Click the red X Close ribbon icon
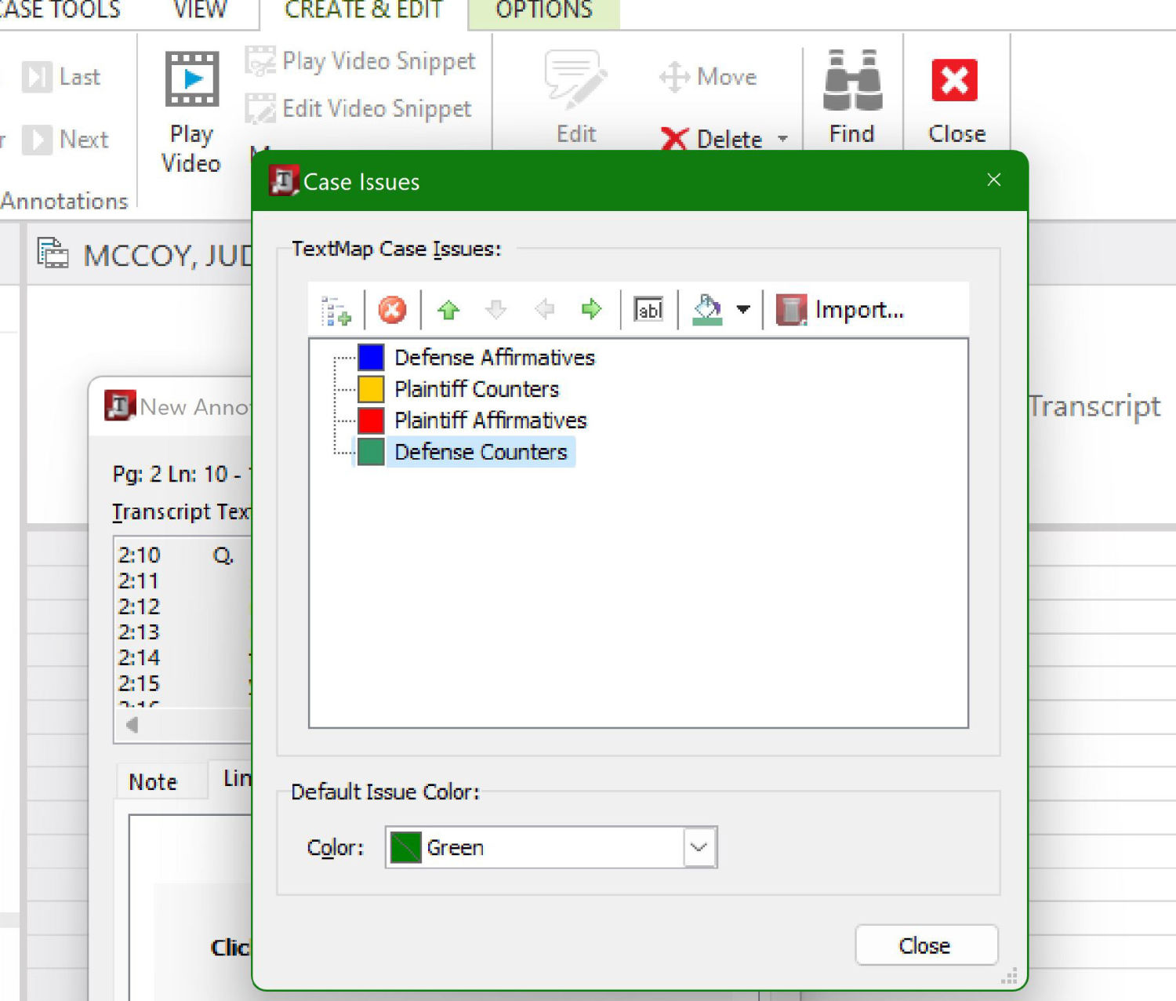 (954, 81)
